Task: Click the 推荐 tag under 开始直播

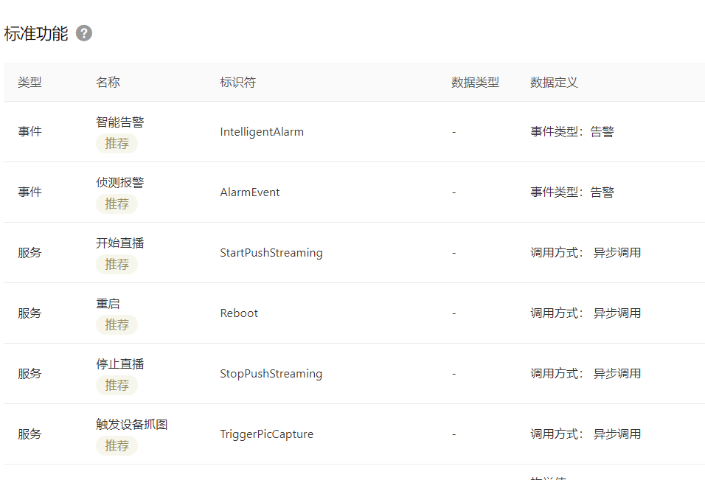Action: point(117,265)
